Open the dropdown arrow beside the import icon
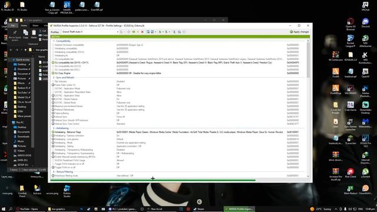Screen dimensions: 377x212 point(169,32)
